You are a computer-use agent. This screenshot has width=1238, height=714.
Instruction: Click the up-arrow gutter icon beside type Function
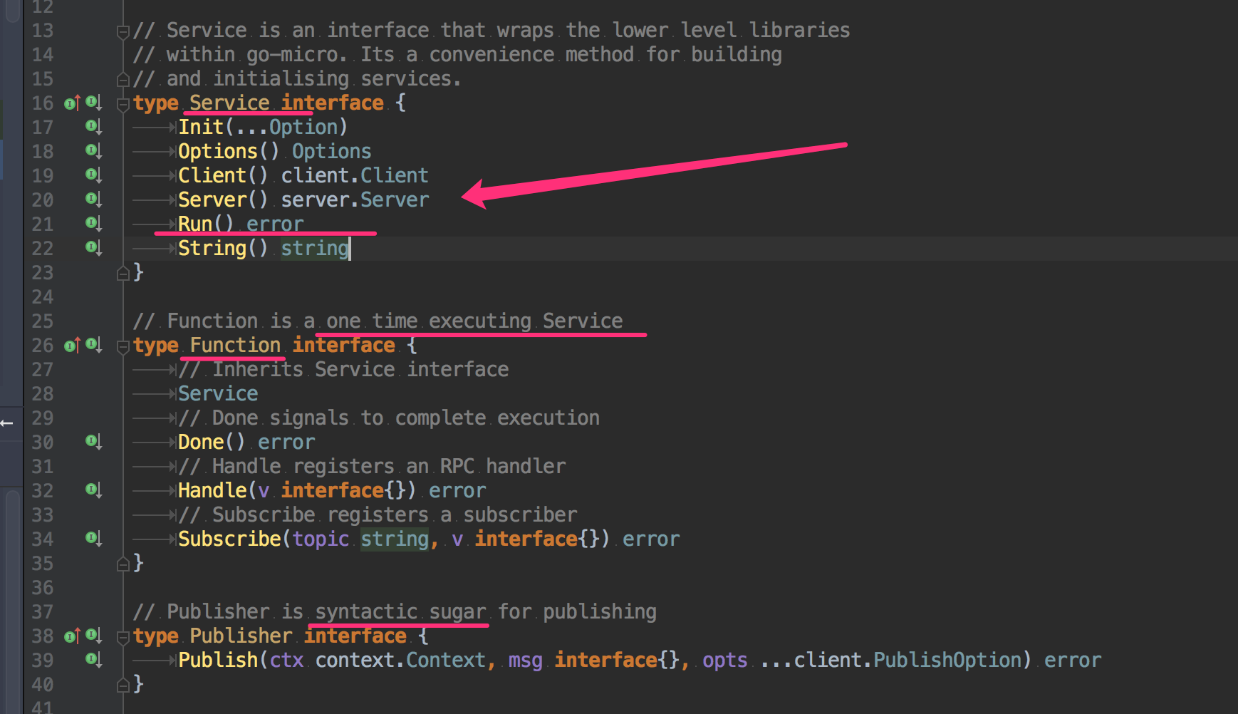(x=72, y=346)
